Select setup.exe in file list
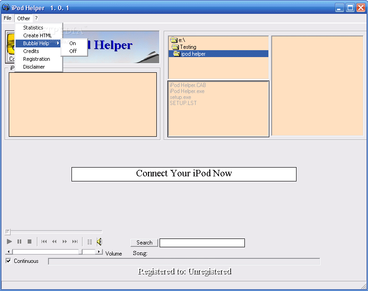Screen dimensions: 368x291 point(180,97)
